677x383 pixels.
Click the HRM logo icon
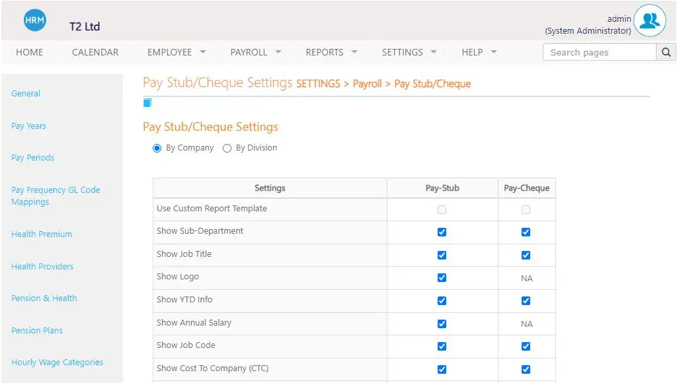coord(34,20)
